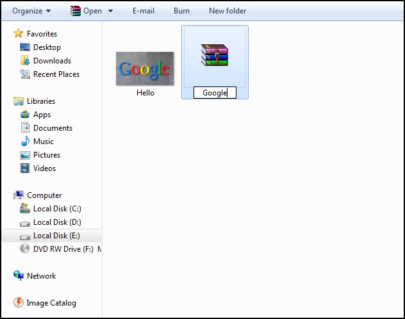This screenshot has height=319, width=405.
Task: Open Downloads in Favorites
Action: tap(52, 61)
